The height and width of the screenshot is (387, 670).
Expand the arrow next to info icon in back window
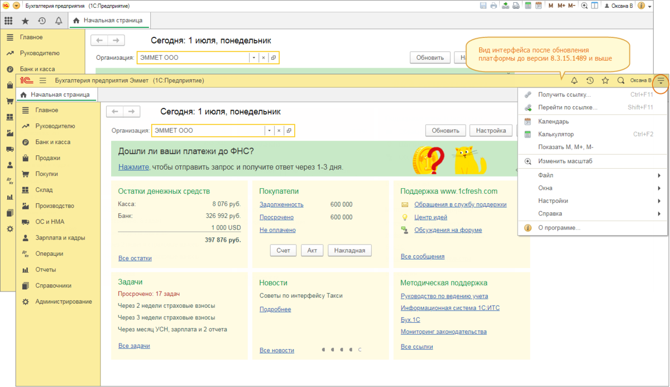[650, 6]
